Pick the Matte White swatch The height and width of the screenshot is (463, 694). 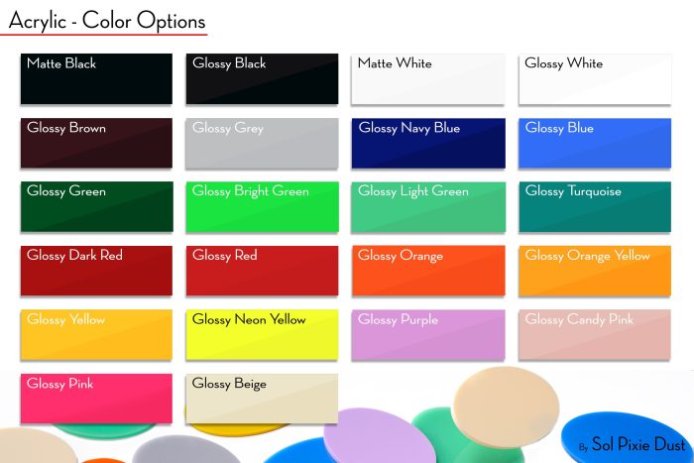(x=428, y=79)
